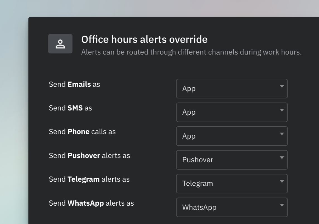Click the arrow icon in the Phone calls dropdown
This screenshot has height=224, width=319.
(282, 134)
